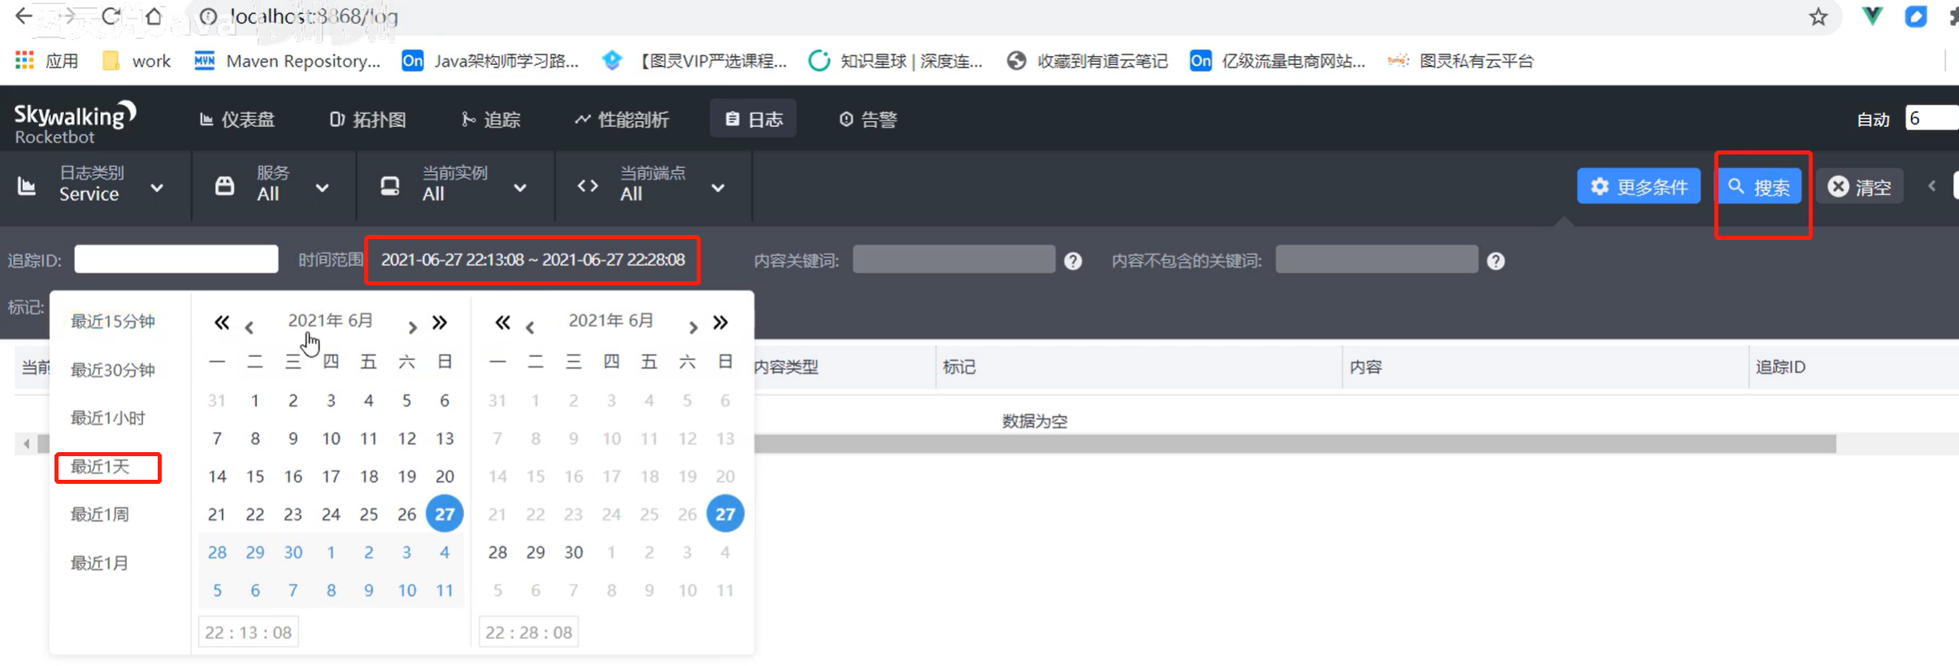Viewport: 1959px width, 666px height.
Task: Click scrollbar left arrow below table
Action: [26, 444]
